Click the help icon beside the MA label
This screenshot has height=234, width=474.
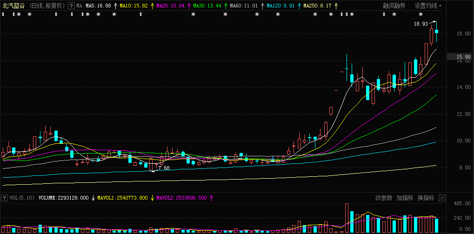point(71,6)
